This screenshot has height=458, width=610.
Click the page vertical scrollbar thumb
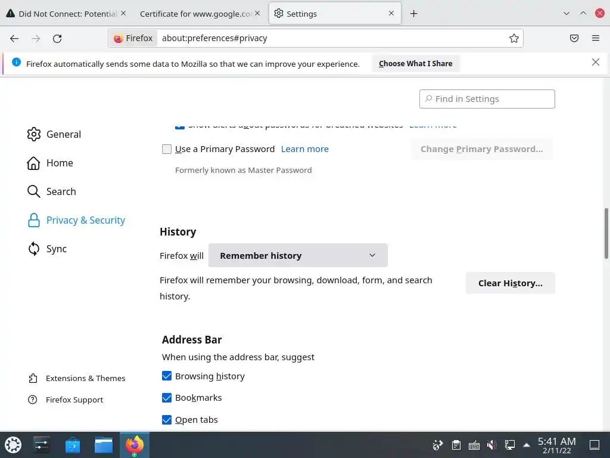[606, 233]
